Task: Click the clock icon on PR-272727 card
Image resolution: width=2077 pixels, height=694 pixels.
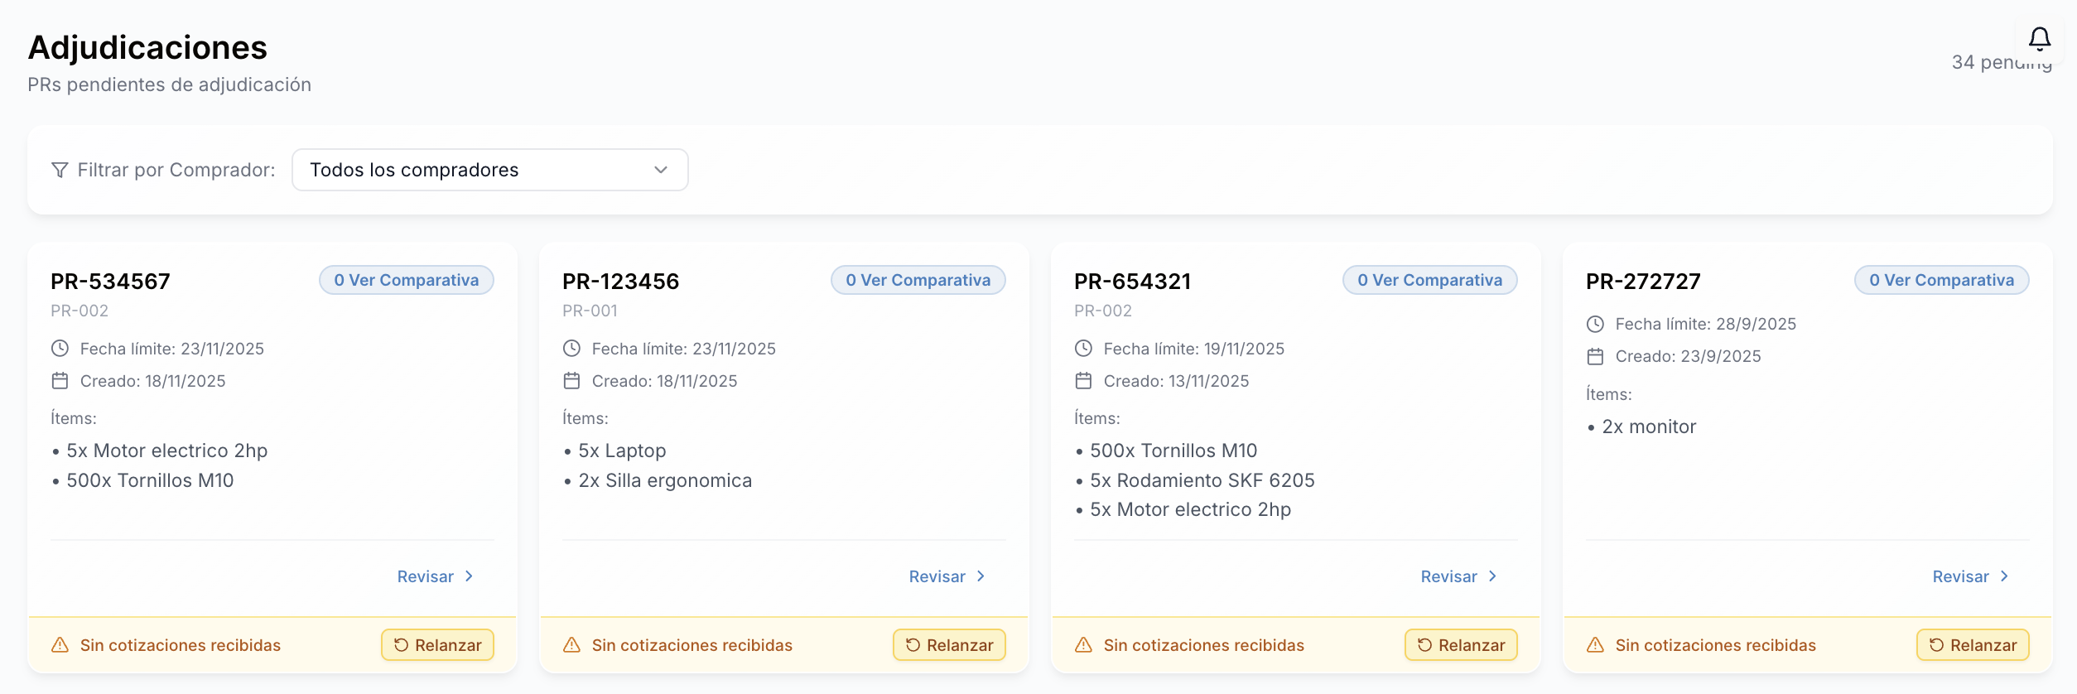Action: pyautogui.click(x=1595, y=324)
